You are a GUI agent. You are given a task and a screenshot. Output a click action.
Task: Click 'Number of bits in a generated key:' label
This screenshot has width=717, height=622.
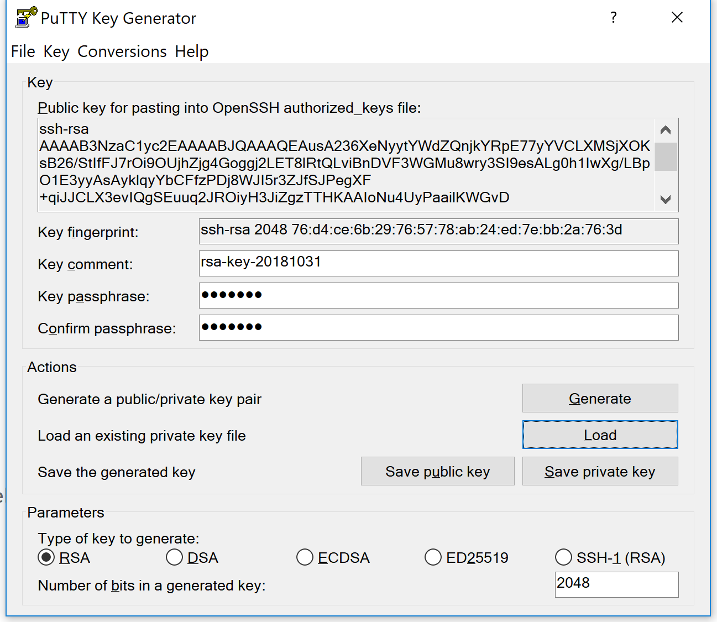pos(151,586)
